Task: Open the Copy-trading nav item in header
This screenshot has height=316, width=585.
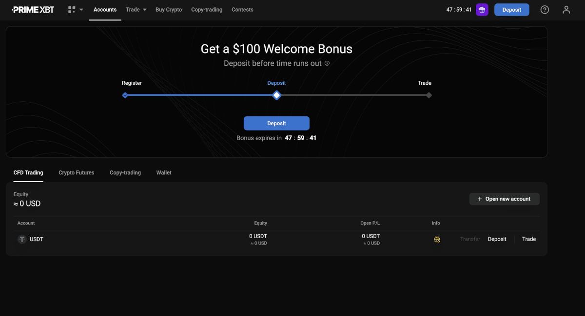Action: [x=207, y=10]
